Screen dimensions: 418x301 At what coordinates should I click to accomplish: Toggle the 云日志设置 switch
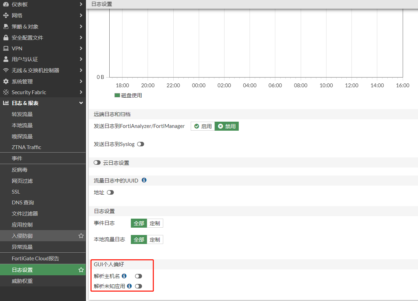[x=97, y=163]
